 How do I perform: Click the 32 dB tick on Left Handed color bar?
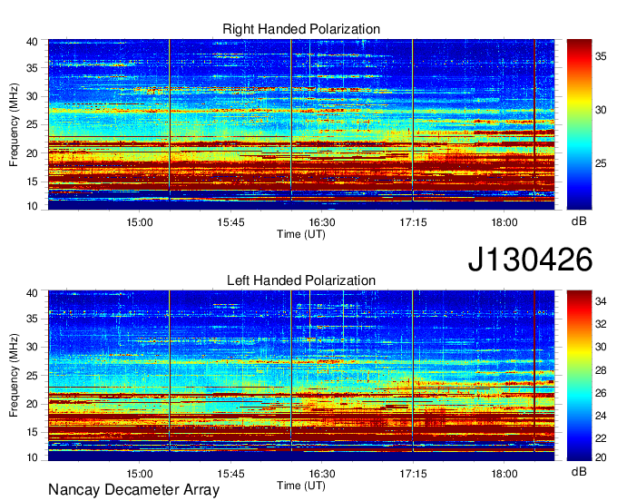[601, 324]
